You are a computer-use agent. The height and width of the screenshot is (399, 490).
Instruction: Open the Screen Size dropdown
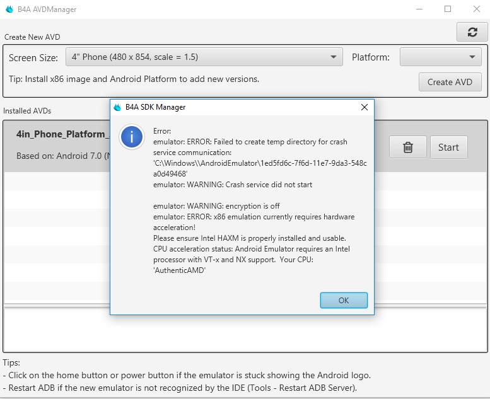pyautogui.click(x=204, y=57)
